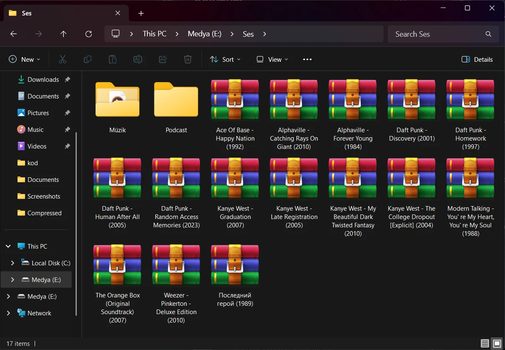Switch to details list view icon in status bar

(x=485, y=344)
